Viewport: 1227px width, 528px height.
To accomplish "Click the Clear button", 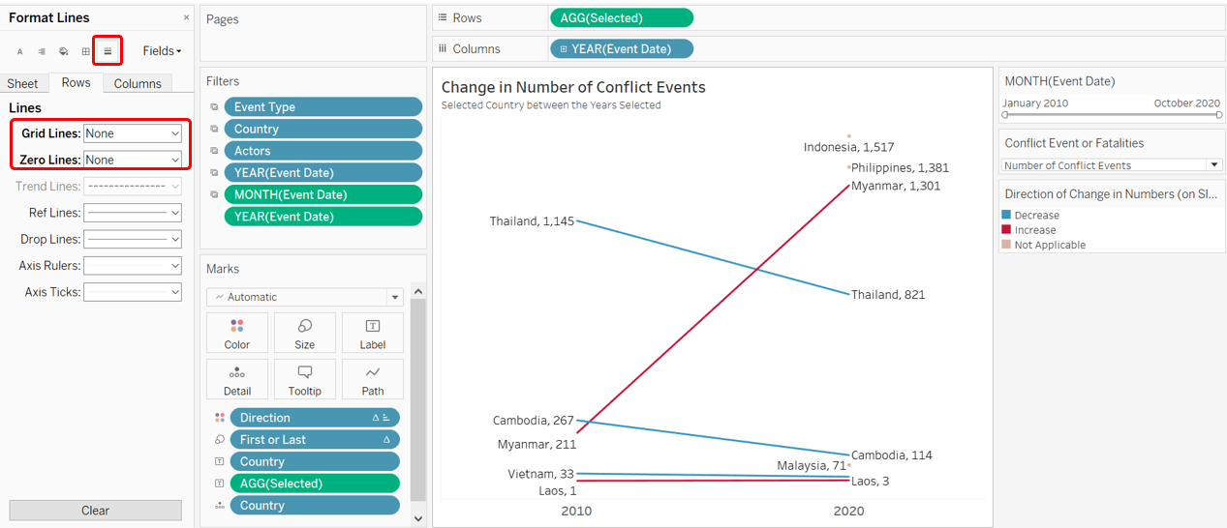I will point(95,511).
